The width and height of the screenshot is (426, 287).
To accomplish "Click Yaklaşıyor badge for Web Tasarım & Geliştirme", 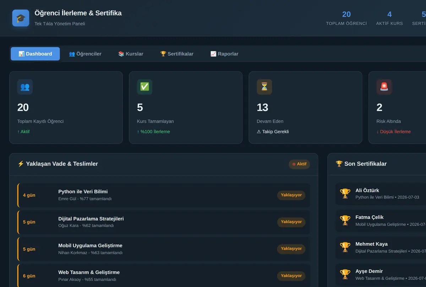I will pos(291,276).
